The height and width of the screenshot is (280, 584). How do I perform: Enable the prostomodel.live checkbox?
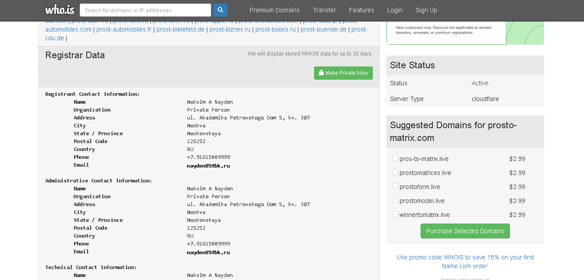coord(395,200)
